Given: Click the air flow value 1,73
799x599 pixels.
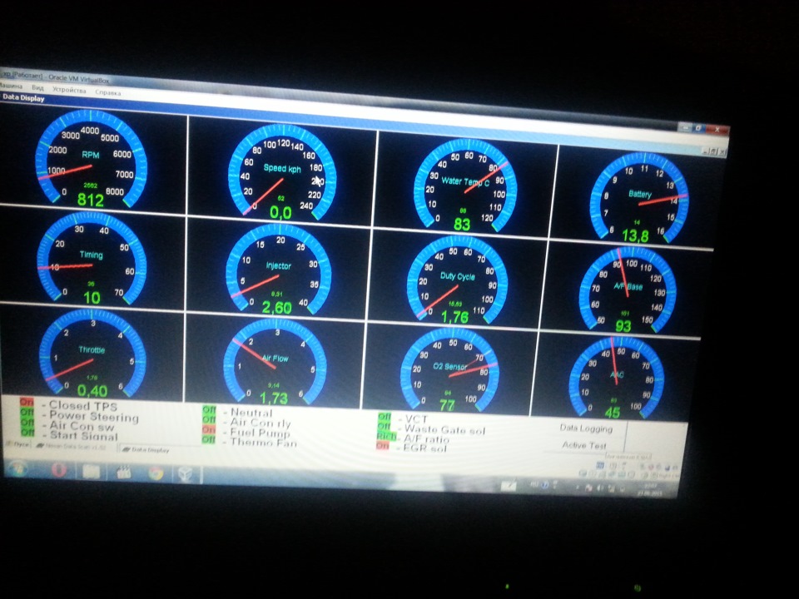Looking at the screenshot, I should [x=274, y=398].
